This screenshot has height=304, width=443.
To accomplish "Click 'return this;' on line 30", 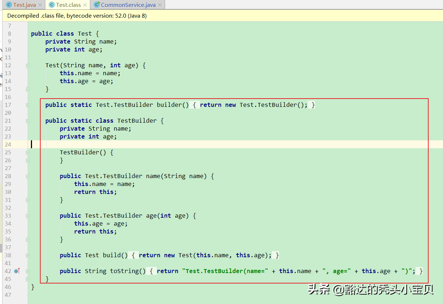I will pos(96,192).
